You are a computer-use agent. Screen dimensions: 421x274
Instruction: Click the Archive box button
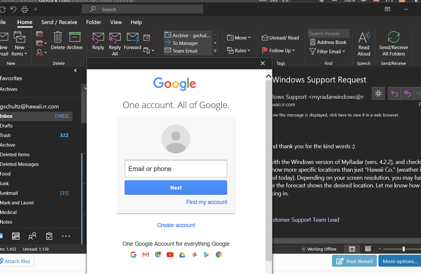tap(75, 41)
